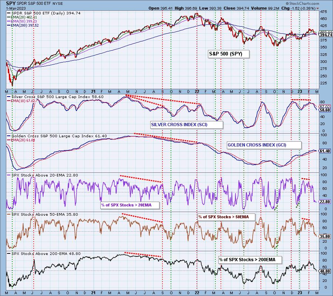The width and height of the screenshot is (333, 296).
Task: Click the 22.80 value tag on 20-EMA panel
Action: click(x=325, y=202)
